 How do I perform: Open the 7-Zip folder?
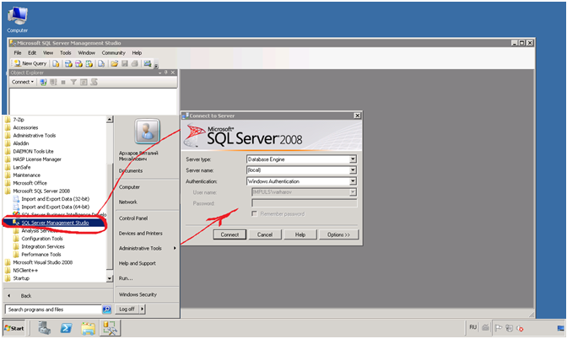[x=19, y=120]
